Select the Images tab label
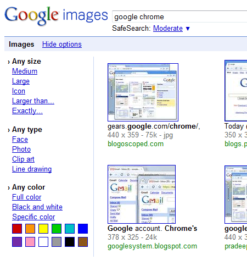247x260 pixels. (21, 44)
